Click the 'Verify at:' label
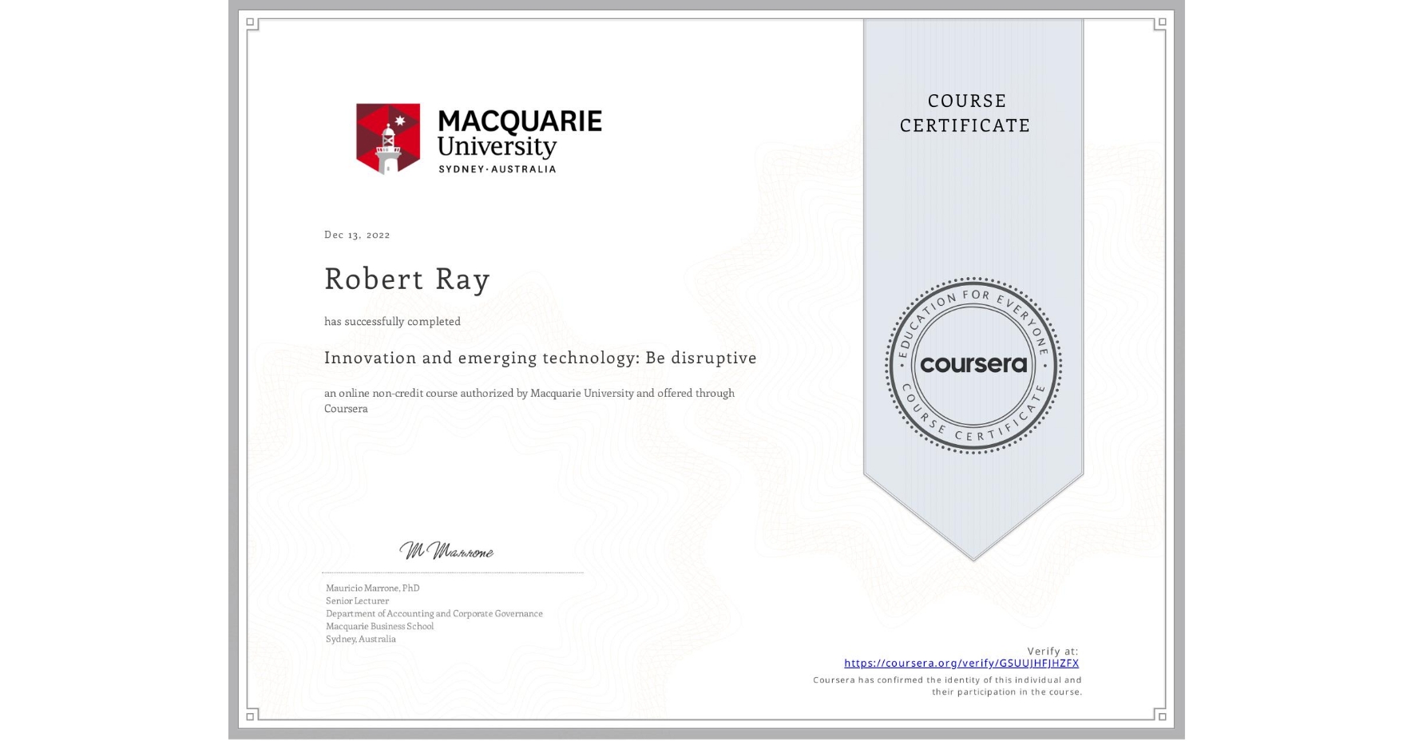Screen dimensions: 1415x741 [x=1053, y=651]
